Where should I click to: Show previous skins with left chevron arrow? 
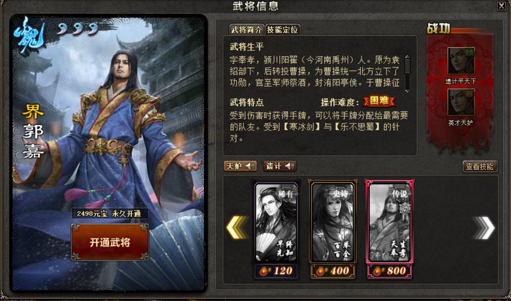(x=237, y=227)
